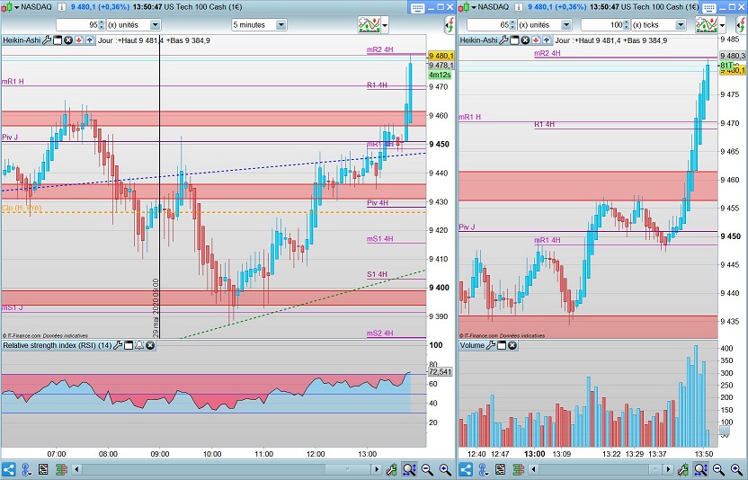Open the chart style menu beside NASDAQ

(11, 6)
